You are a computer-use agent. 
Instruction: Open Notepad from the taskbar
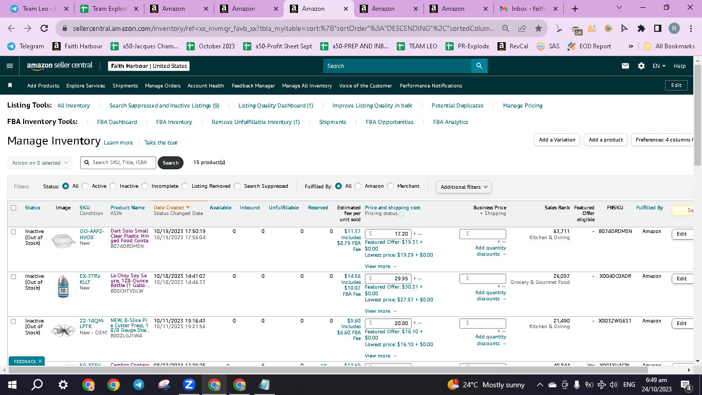[265, 385]
